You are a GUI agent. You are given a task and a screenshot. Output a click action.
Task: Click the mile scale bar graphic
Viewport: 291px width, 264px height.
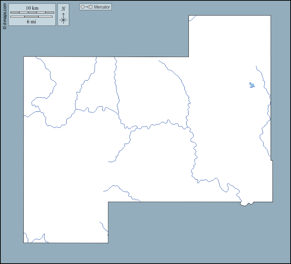coord(31,17)
